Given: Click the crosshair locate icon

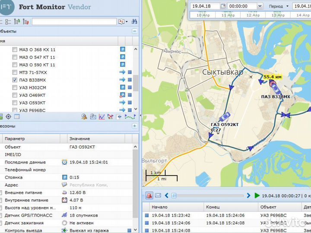Looking at the screenshot, I should point(8,116).
